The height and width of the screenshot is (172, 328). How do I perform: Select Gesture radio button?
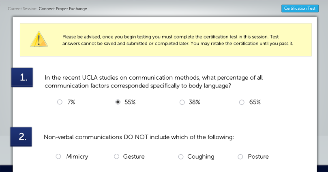point(116,157)
